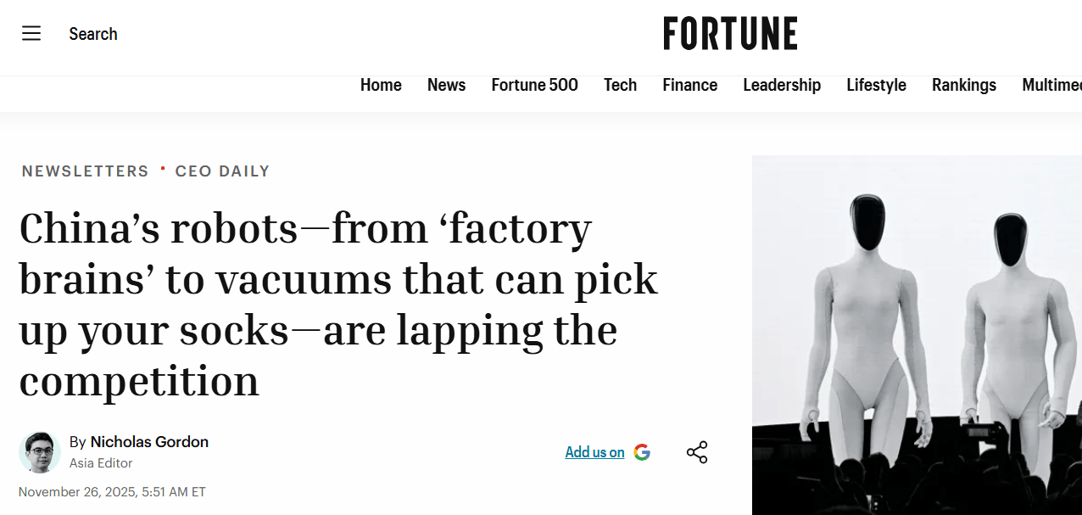Select Fortune 500 in navigation
Image resolution: width=1082 pixels, height=515 pixels.
534,85
